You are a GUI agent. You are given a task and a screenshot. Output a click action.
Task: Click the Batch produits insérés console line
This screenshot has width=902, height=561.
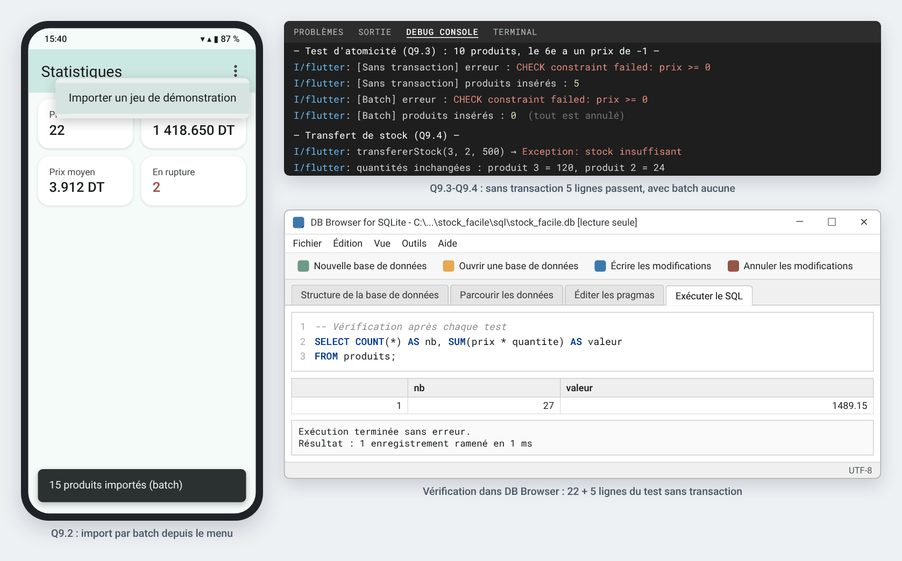pyautogui.click(x=459, y=116)
